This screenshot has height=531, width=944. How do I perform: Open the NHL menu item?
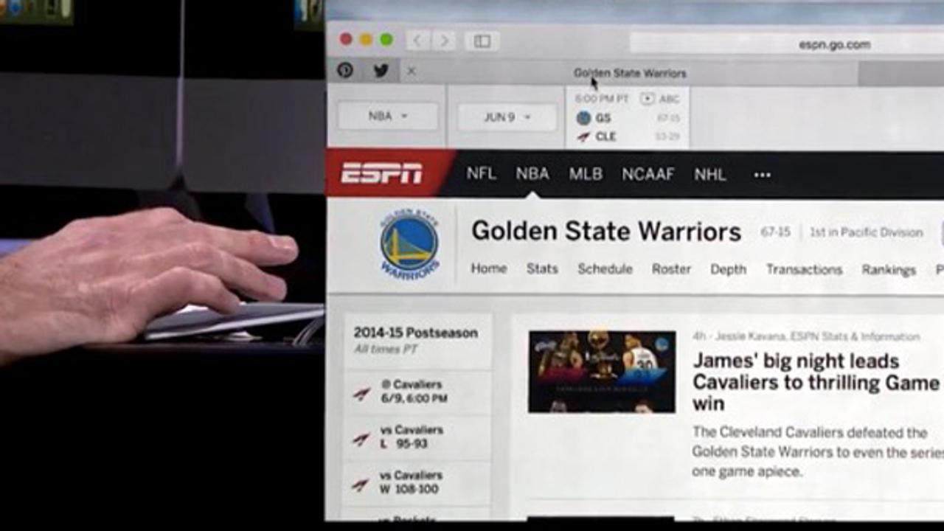pos(710,174)
